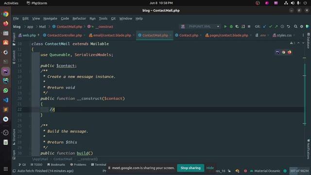311x175 pixels.
Task: Open the Bookmarks tool window button
Action: coord(56,164)
